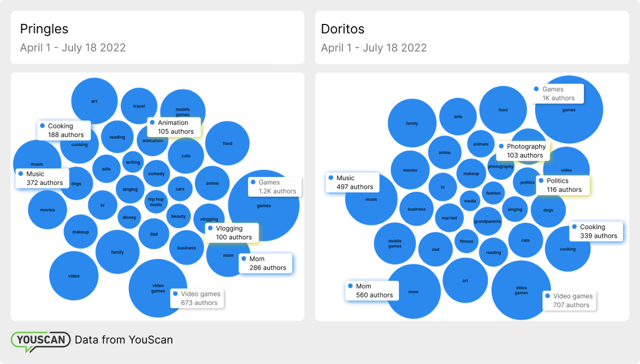This screenshot has width=640, height=364.
Task: Select the wife bubble in Doritos chart
Action: click(x=458, y=116)
